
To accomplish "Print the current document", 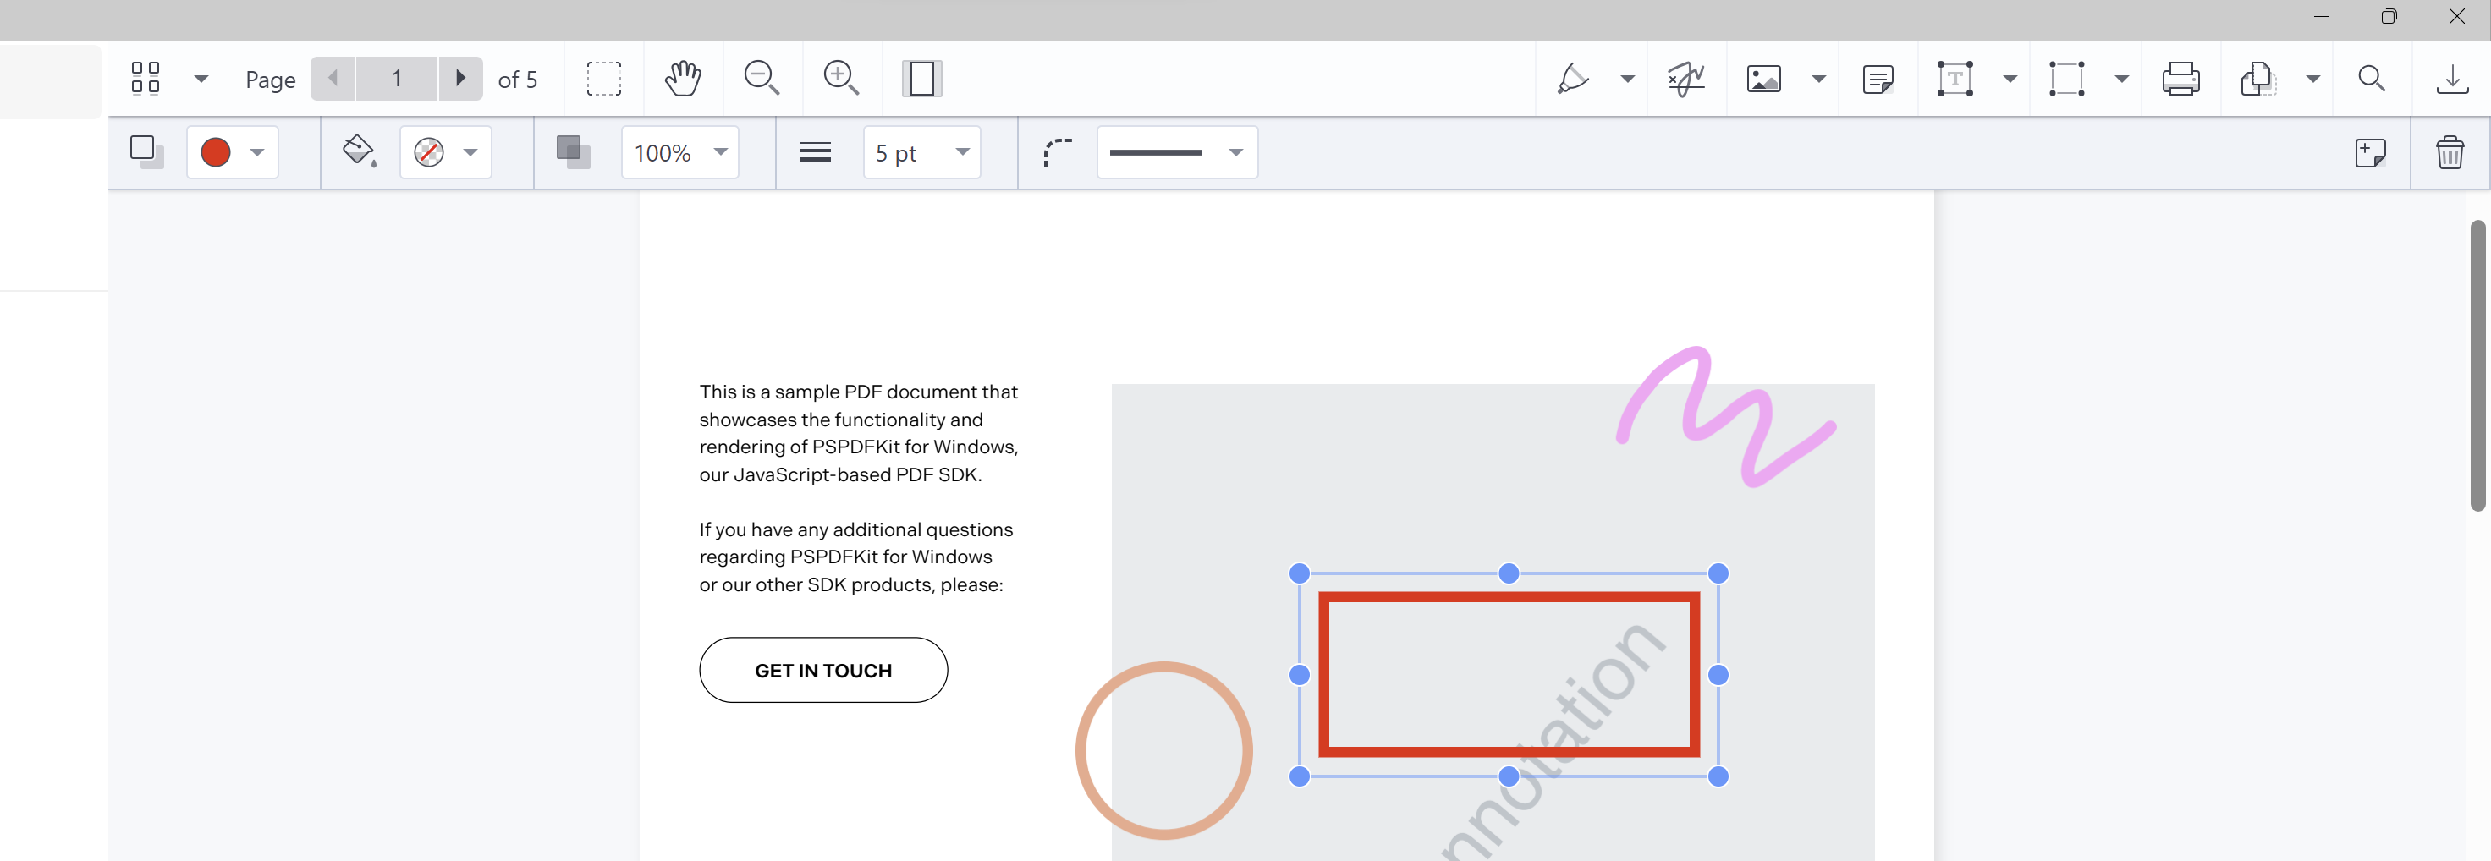I will [x=2181, y=79].
